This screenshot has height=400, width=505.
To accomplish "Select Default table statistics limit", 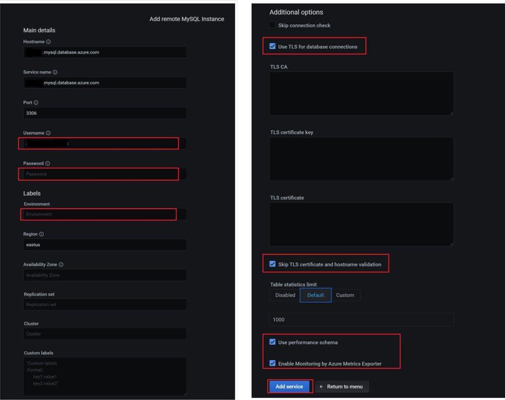I will 315,295.
